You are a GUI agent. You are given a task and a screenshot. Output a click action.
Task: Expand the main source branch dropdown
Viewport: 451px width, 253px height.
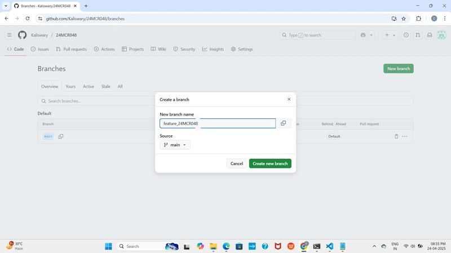pyautogui.click(x=175, y=145)
